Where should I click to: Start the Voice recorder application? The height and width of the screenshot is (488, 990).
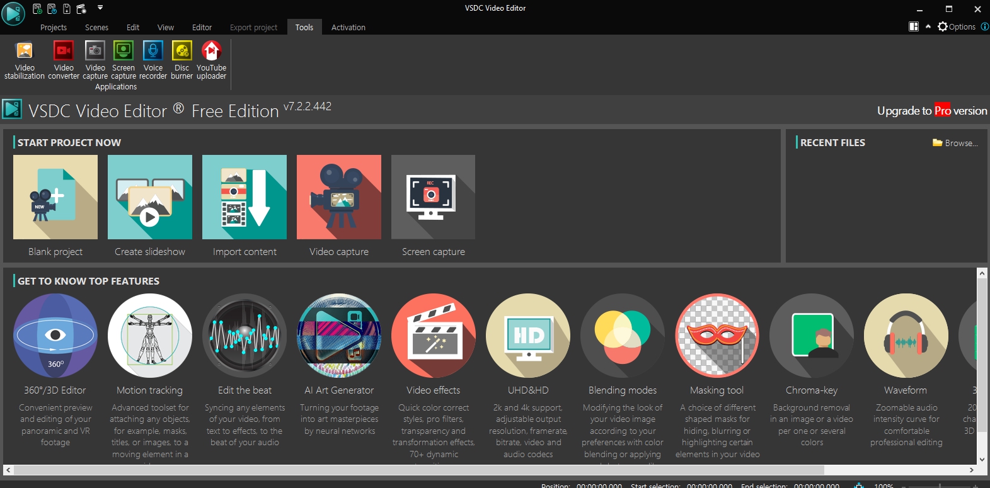tap(153, 60)
